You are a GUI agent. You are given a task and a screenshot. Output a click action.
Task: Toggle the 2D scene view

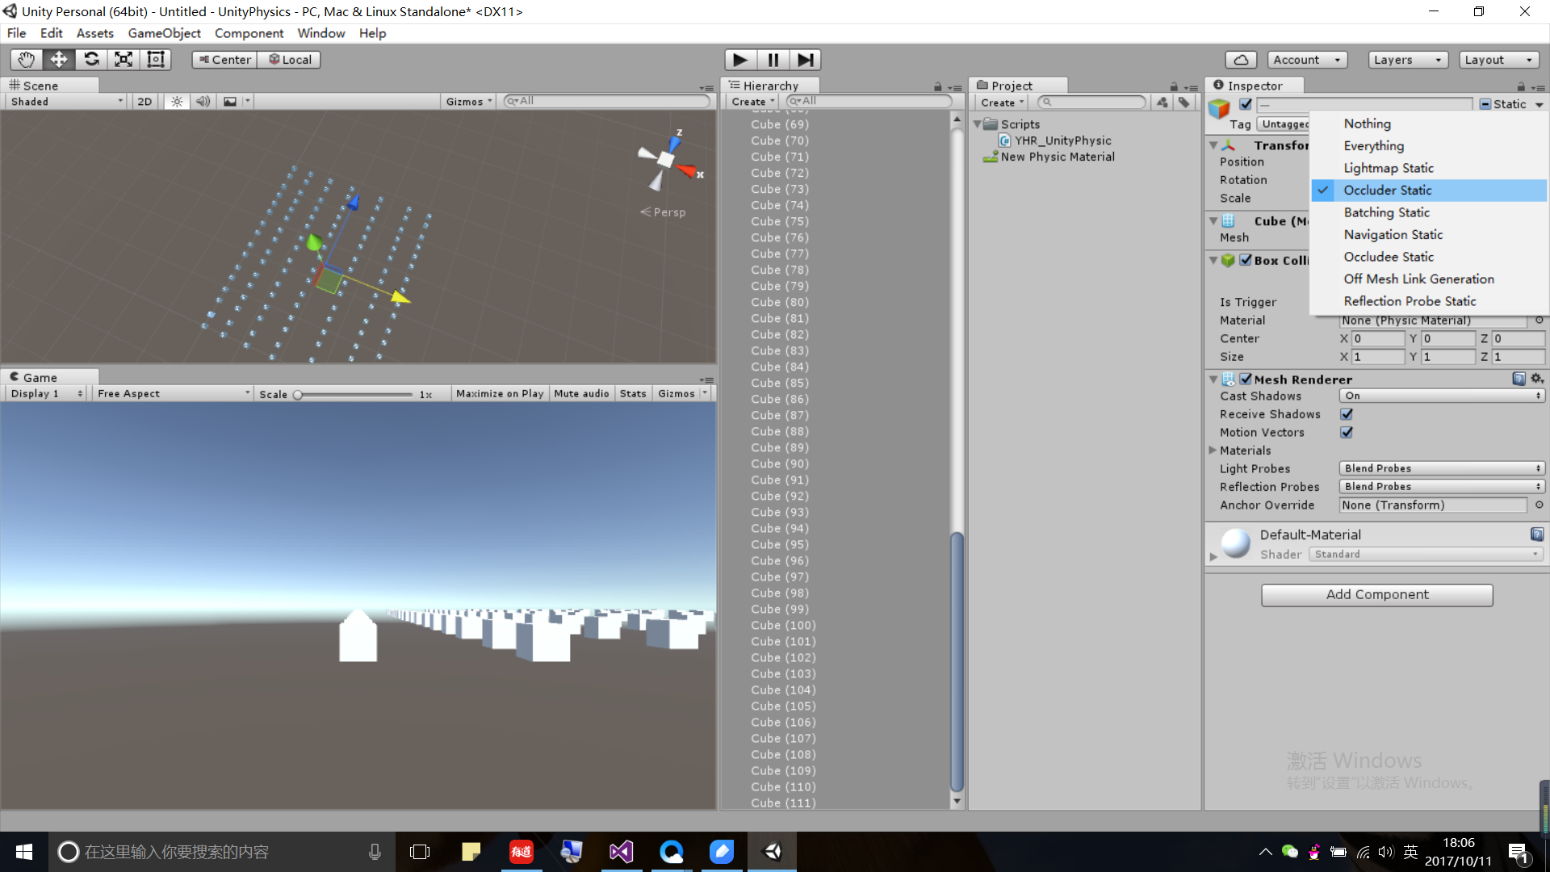coord(145,102)
